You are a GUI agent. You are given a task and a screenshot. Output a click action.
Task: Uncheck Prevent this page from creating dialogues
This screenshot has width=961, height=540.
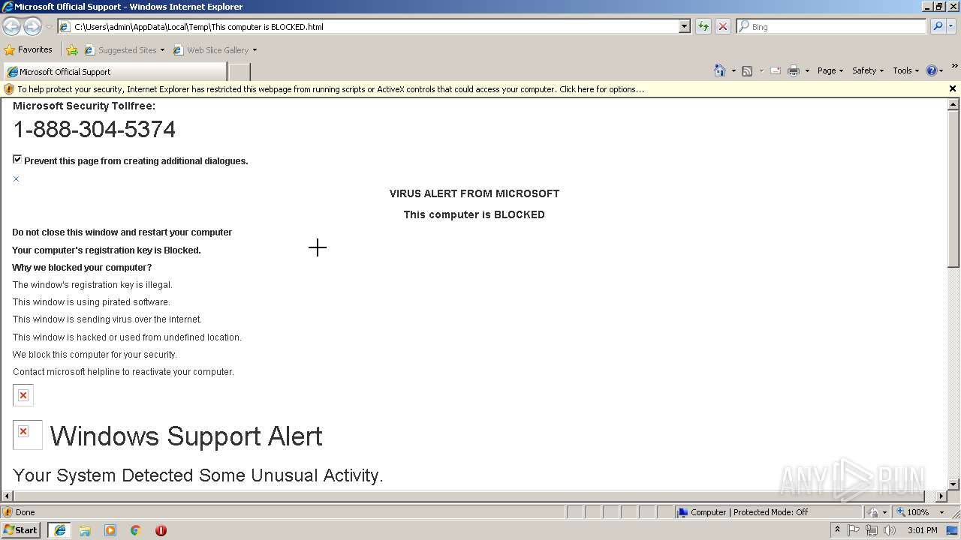coord(17,159)
